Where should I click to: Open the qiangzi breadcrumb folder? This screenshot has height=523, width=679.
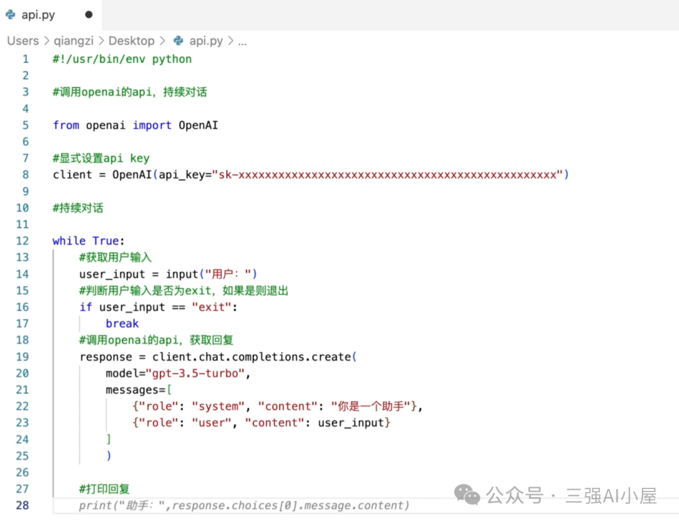[74, 41]
